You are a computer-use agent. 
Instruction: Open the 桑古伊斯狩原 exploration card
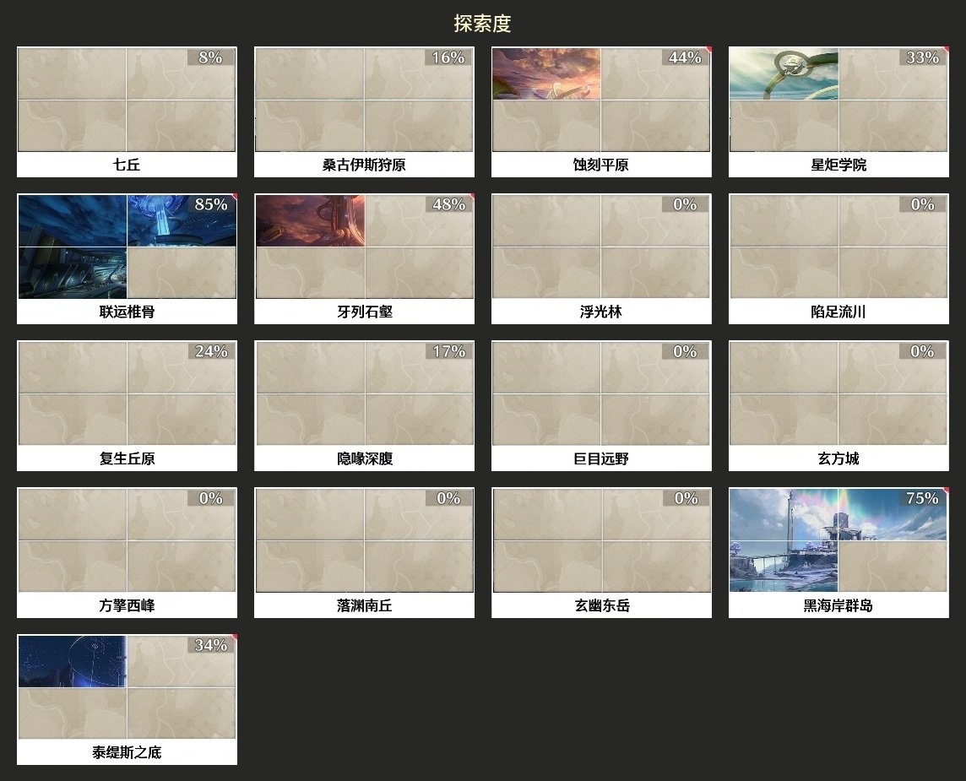pyautogui.click(x=364, y=112)
